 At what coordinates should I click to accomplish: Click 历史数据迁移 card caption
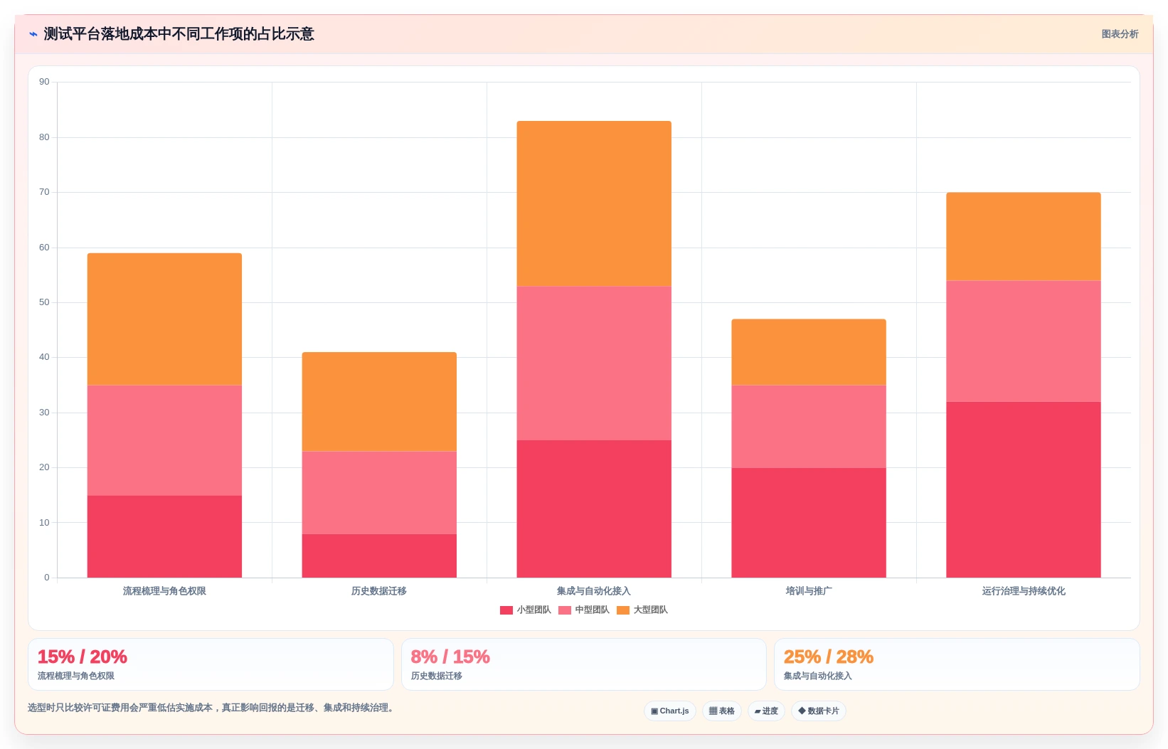pyautogui.click(x=436, y=676)
